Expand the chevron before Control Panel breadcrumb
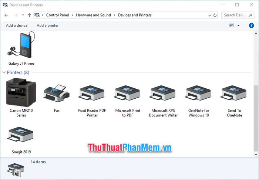Screen dimensions: 259x180 pos(43,15)
